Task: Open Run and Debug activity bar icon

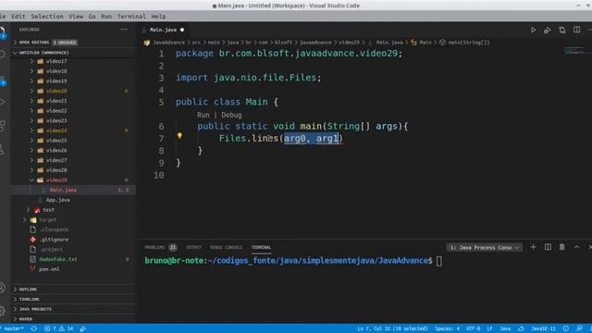Action: coord(3,102)
